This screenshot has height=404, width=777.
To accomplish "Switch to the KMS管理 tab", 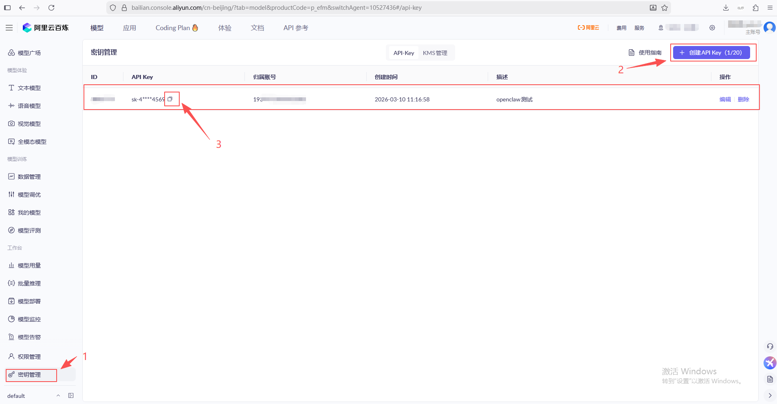I will [x=435, y=53].
